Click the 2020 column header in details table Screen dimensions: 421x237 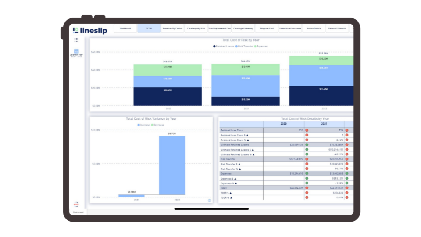coord(284,124)
